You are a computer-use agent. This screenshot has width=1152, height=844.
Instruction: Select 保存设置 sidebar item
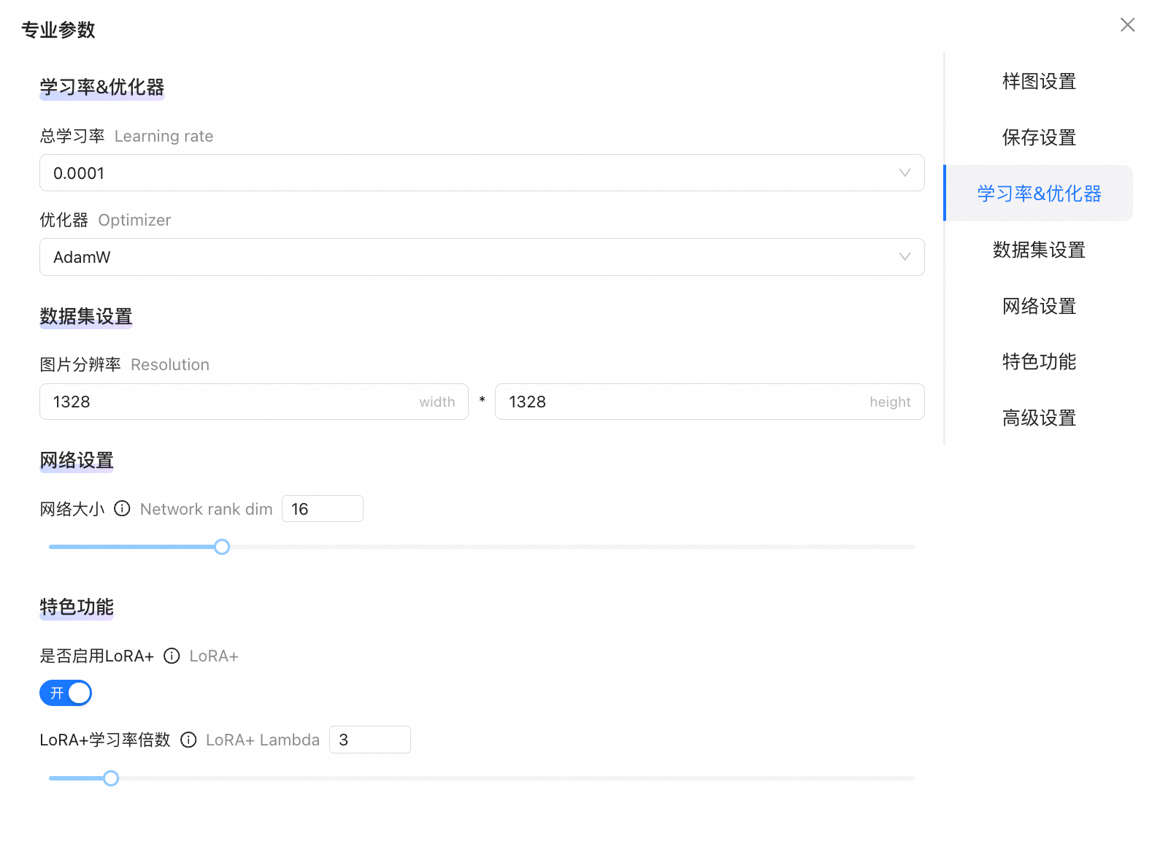click(1039, 137)
